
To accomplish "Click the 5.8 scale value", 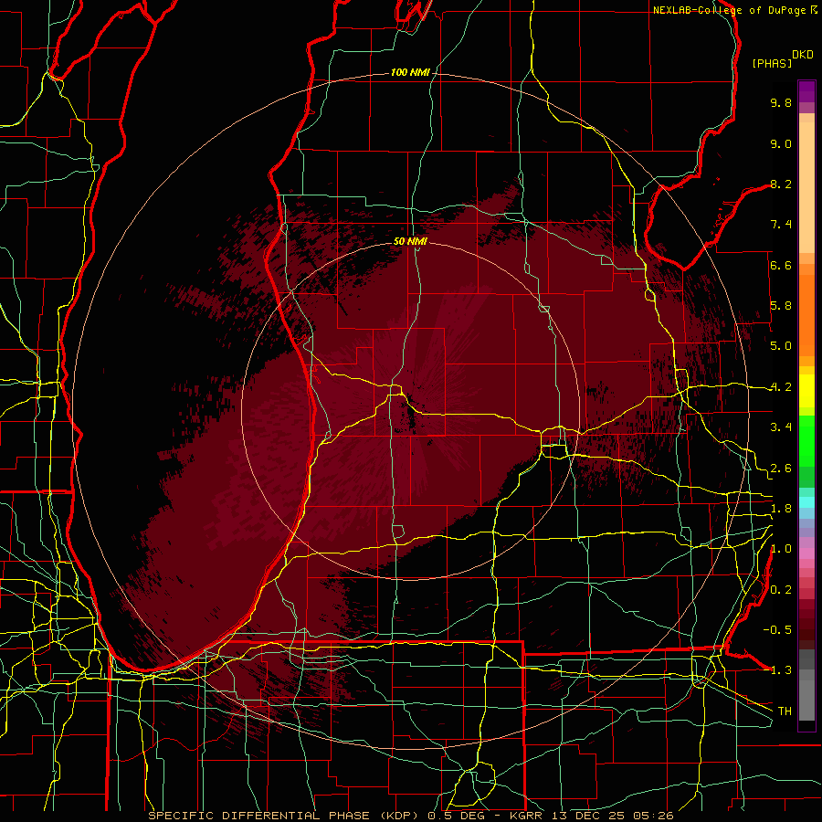I will [x=781, y=306].
